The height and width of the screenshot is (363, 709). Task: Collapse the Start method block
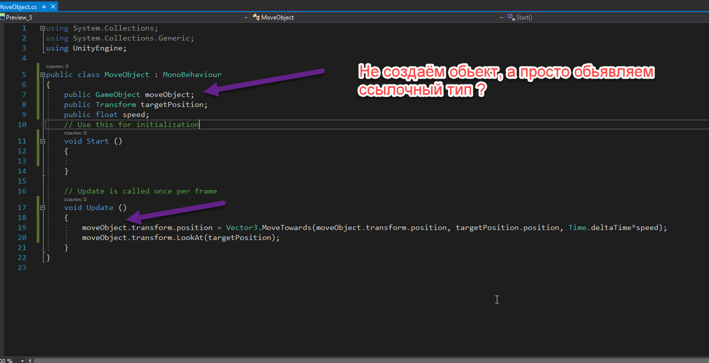click(43, 141)
